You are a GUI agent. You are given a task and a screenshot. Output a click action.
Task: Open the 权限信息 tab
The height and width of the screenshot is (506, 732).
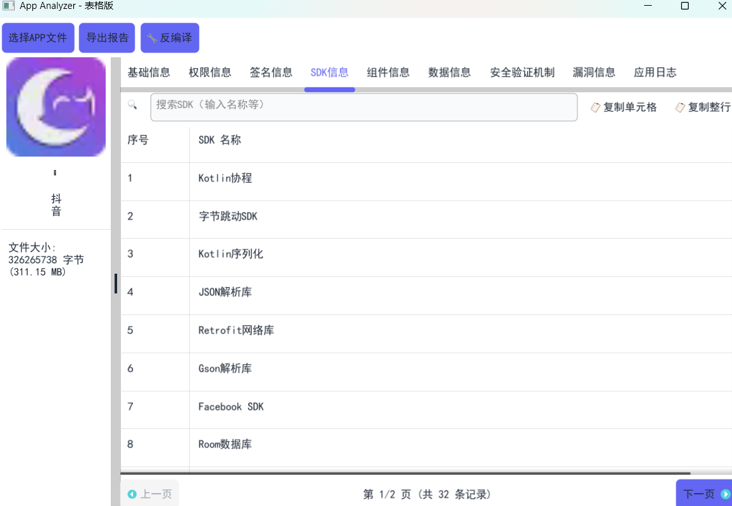(210, 73)
